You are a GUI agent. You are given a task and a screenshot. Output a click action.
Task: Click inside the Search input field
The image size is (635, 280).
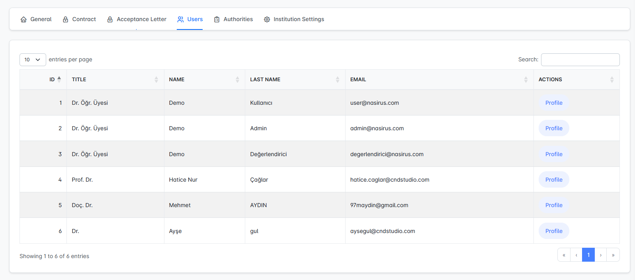point(580,60)
